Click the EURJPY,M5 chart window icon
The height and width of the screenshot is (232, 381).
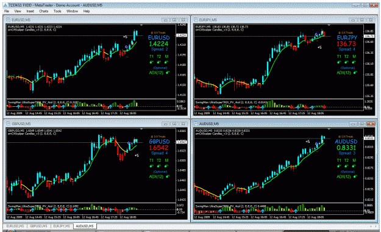click(196, 20)
